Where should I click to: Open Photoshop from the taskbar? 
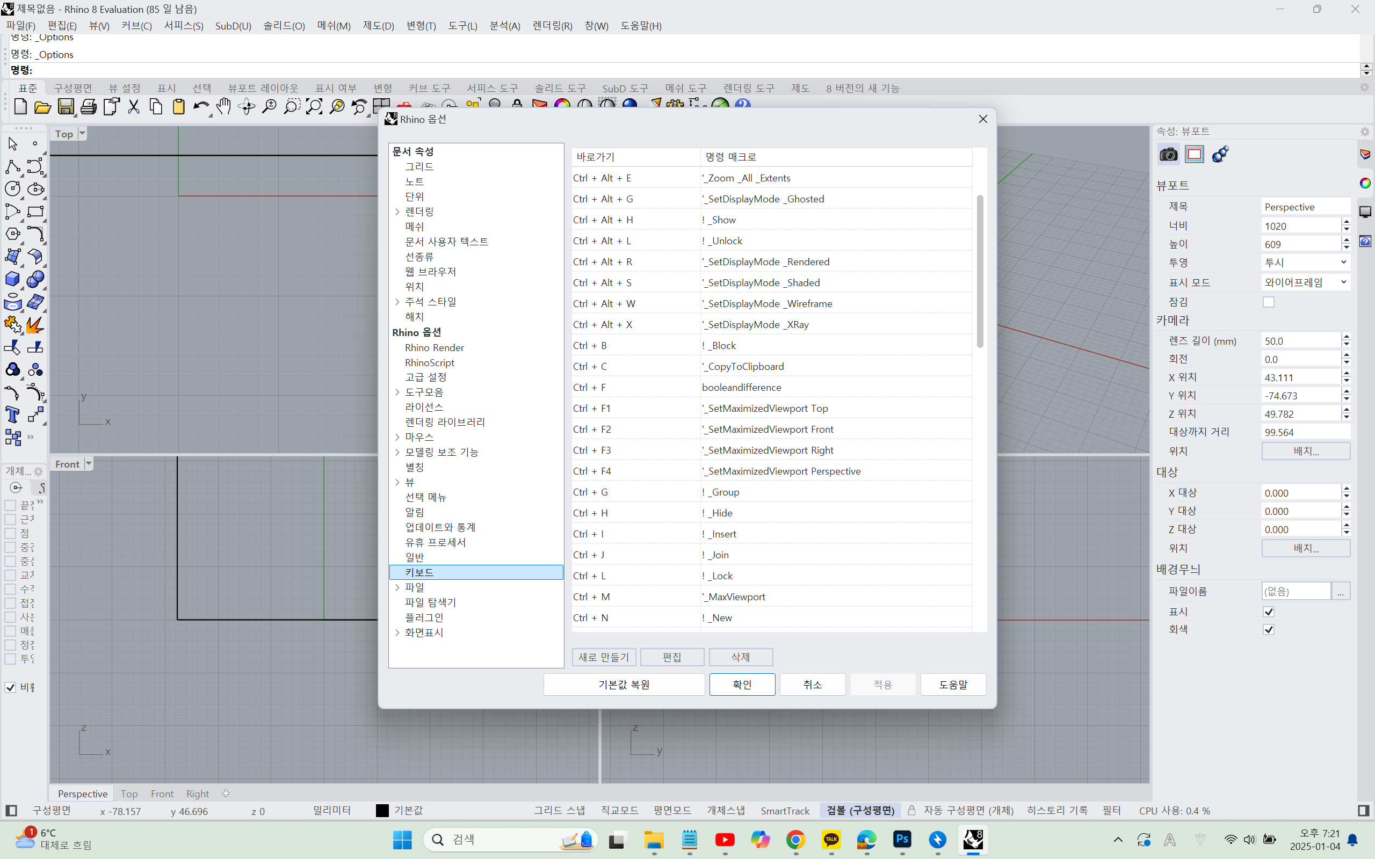click(902, 839)
